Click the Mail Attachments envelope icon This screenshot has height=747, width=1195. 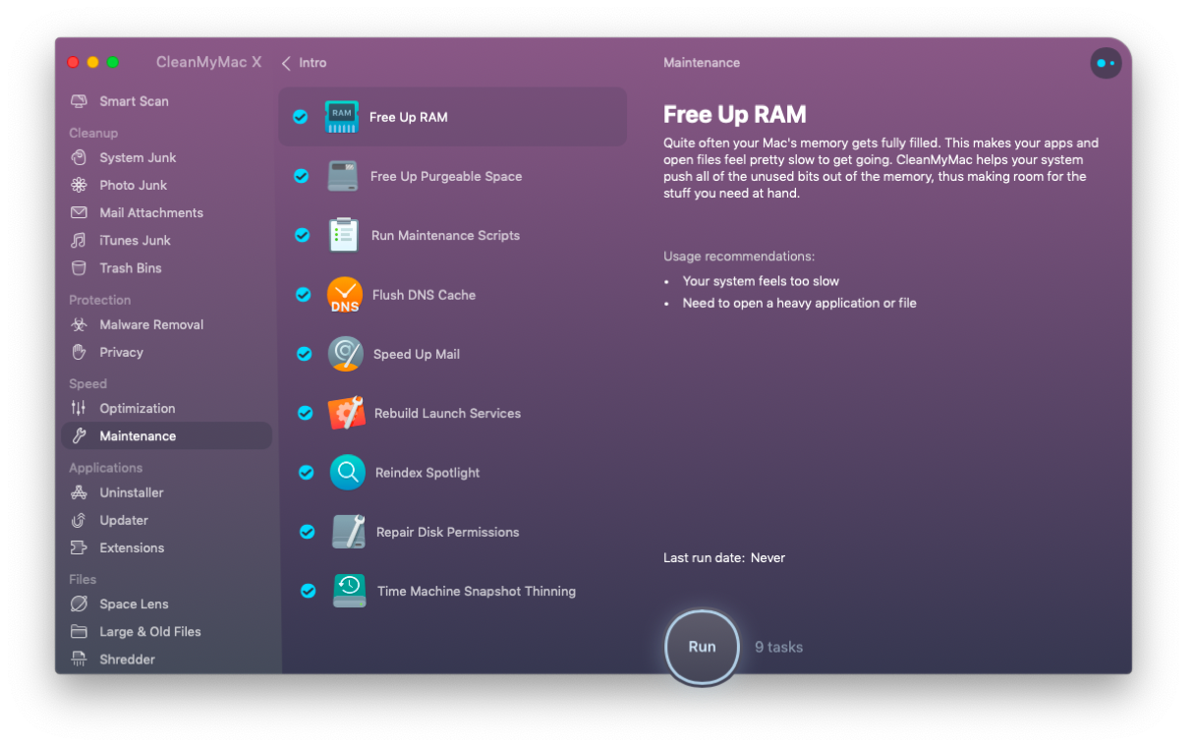80,212
